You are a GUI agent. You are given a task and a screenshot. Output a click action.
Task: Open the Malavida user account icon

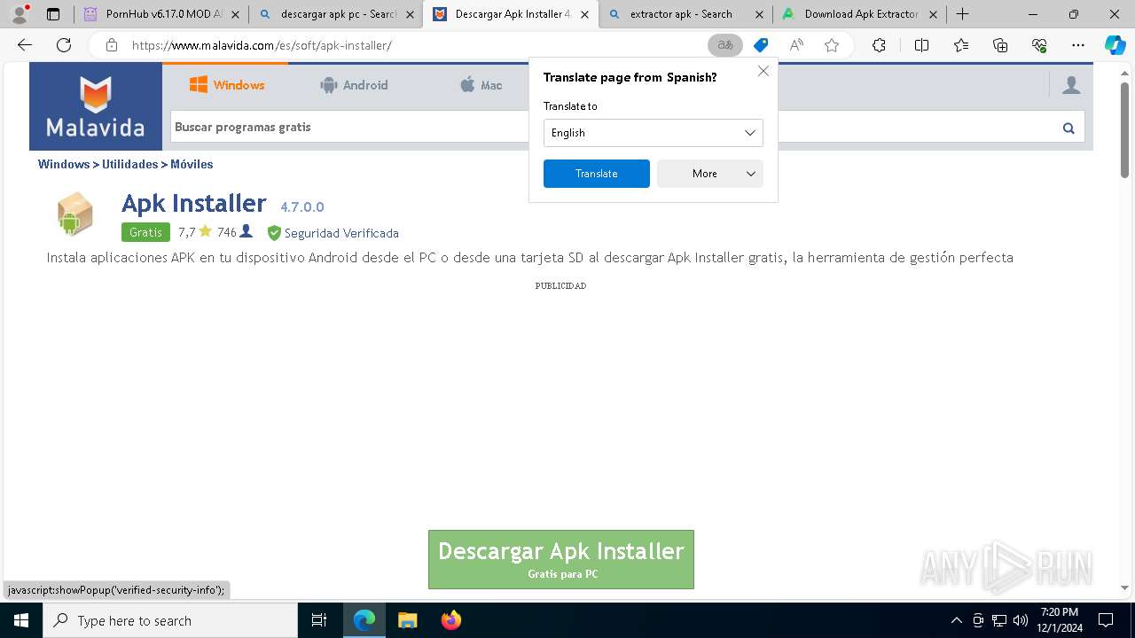pyautogui.click(x=1071, y=85)
